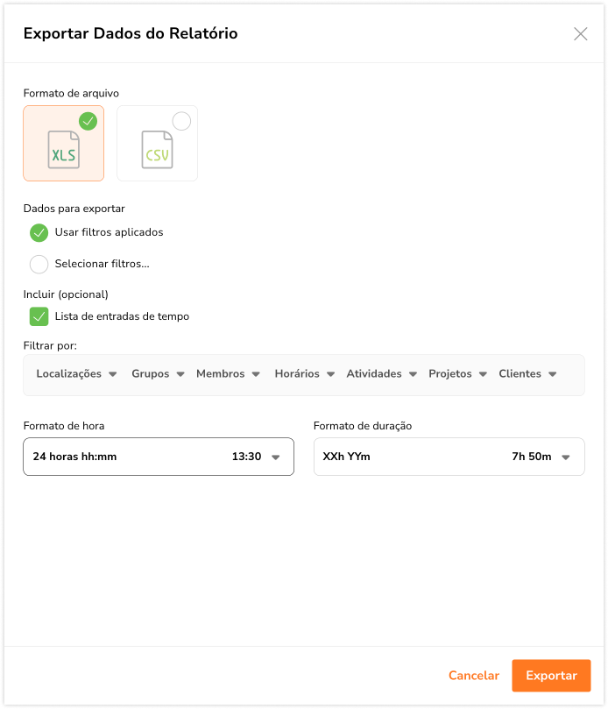Click the arrow next to 7h 50m
Image resolution: width=608 pixels, height=709 pixels.
[x=566, y=457]
